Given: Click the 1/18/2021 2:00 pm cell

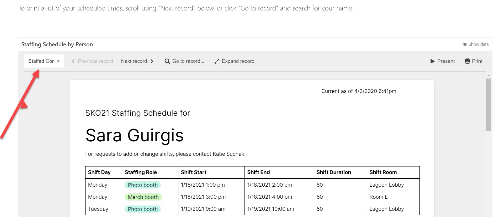Looking at the screenshot, I should [279, 185].
